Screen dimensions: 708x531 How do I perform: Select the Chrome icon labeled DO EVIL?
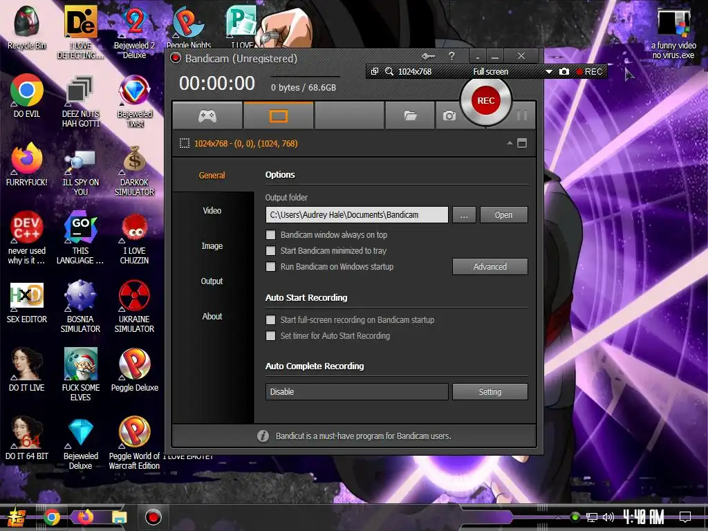click(27, 95)
